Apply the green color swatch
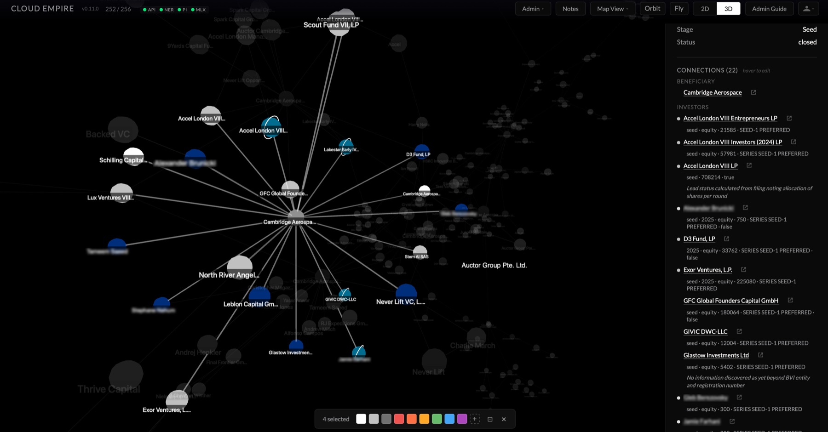 pyautogui.click(x=437, y=419)
